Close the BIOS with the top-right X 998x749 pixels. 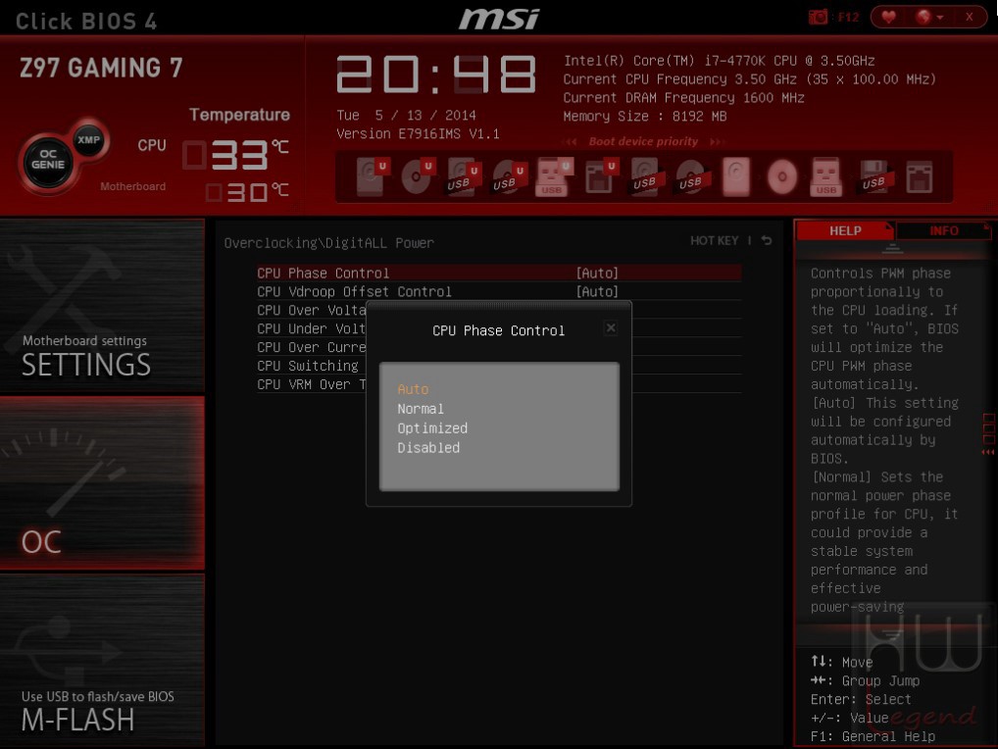click(x=969, y=18)
